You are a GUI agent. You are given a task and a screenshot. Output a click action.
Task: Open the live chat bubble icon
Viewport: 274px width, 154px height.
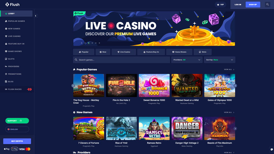pos(272,150)
